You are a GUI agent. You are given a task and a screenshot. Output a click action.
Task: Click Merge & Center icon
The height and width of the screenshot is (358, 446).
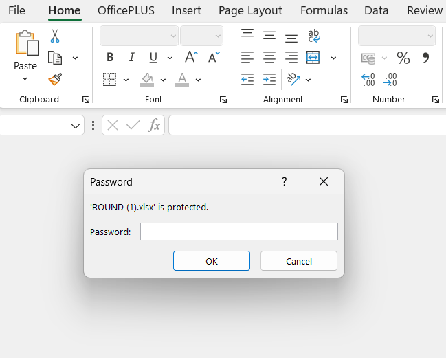(x=313, y=58)
